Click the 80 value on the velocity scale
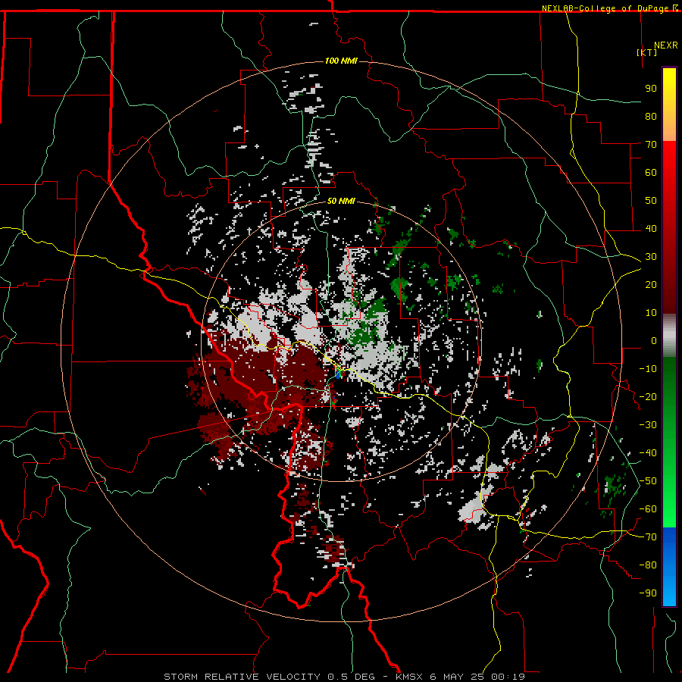This screenshot has height=682, width=682. pos(651,117)
